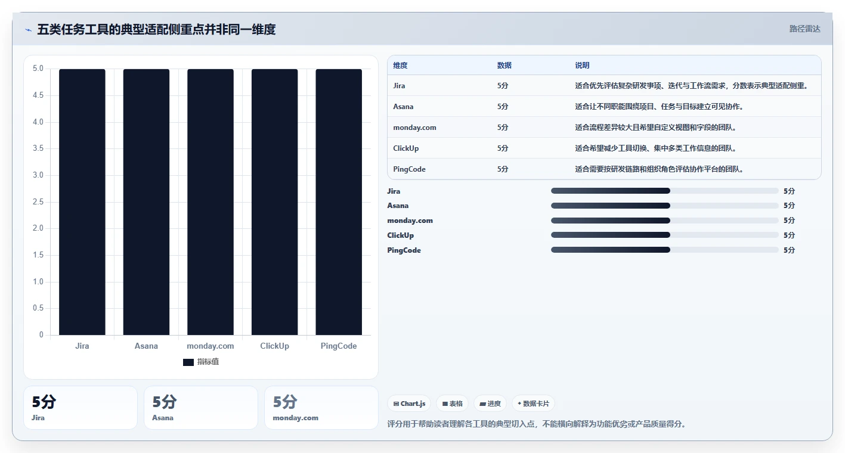This screenshot has height=453, width=845.
Task: Click the Jira label in progress list
Action: coord(394,191)
